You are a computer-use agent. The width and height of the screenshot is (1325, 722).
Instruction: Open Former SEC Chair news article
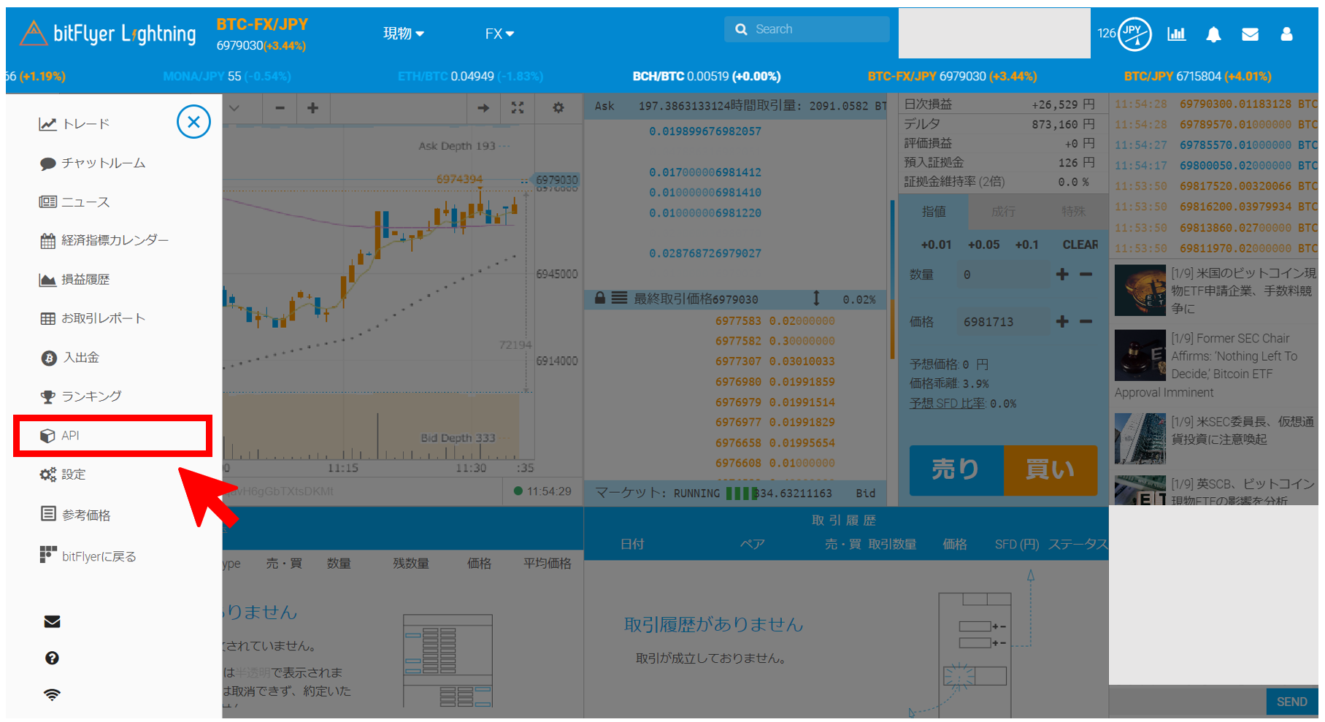coord(1234,356)
